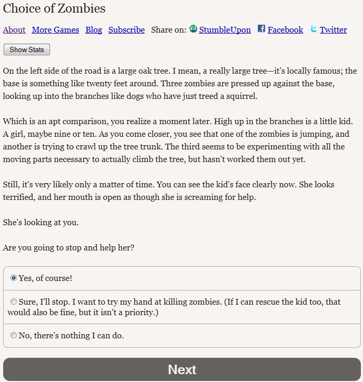Click the "Are you going to stop" question text
363x382 pixels.
[x=68, y=247]
